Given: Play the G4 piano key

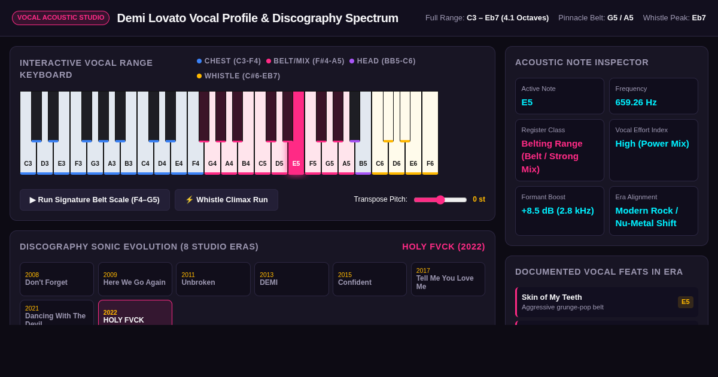Looking at the screenshot, I should (x=212, y=159).
